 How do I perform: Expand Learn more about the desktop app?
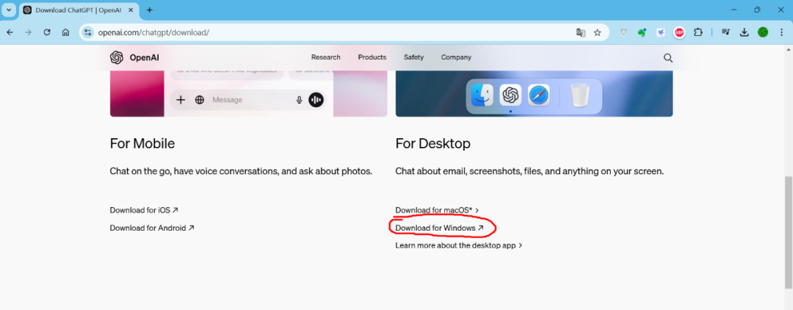click(x=458, y=245)
